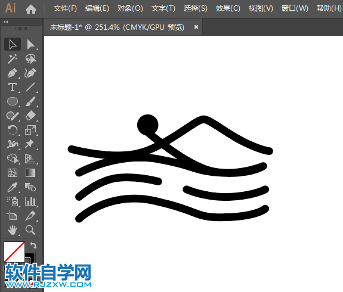The height and width of the screenshot is (292, 343).
Task: Choose the Symbol Sprayer tool
Action: click(13, 201)
